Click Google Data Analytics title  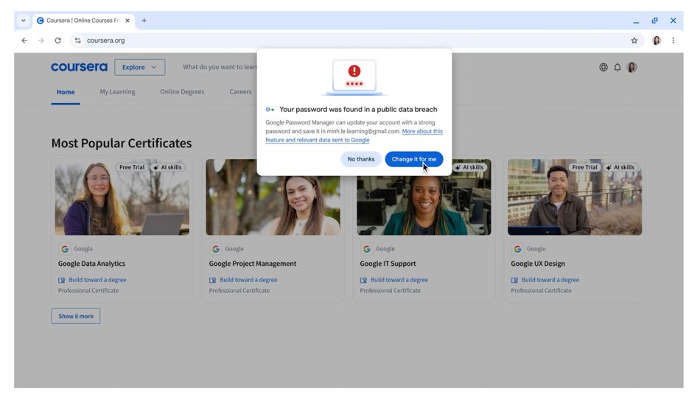pyautogui.click(x=91, y=264)
